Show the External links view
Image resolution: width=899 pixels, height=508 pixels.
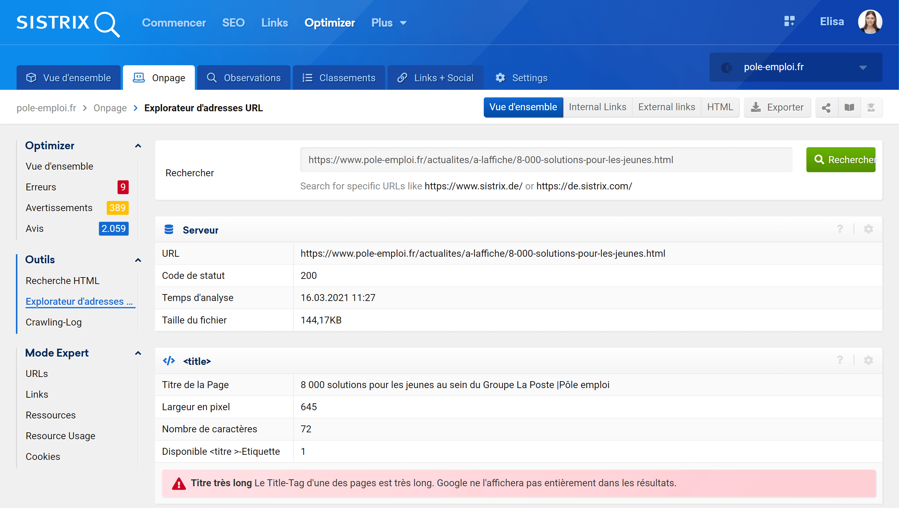coord(667,107)
